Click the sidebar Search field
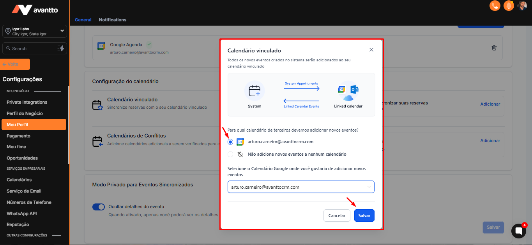This screenshot has width=532, height=245. [29, 49]
